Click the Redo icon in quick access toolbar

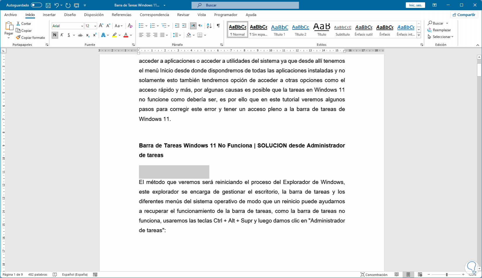point(68,5)
